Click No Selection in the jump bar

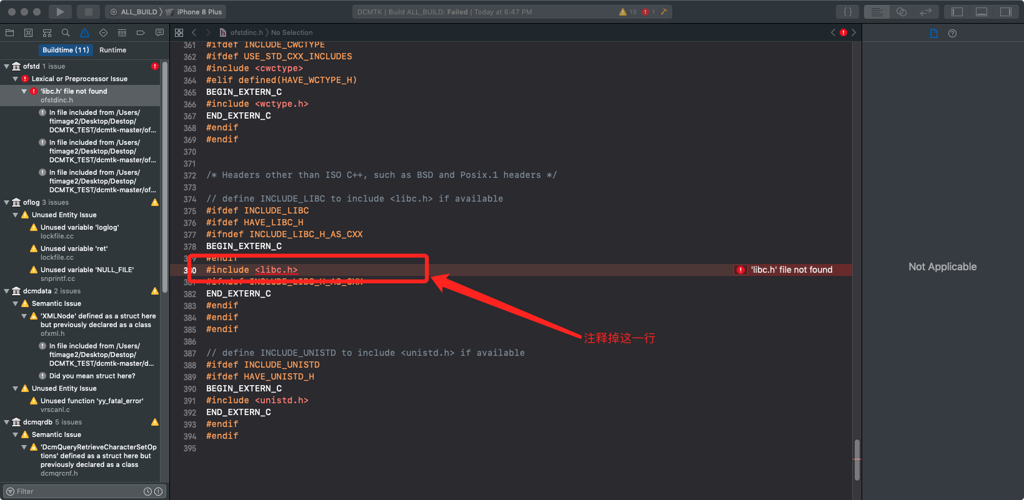[292, 32]
